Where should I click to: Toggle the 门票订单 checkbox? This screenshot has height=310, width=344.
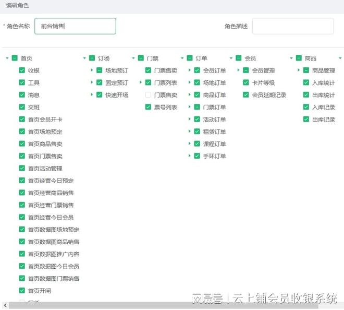(x=197, y=107)
